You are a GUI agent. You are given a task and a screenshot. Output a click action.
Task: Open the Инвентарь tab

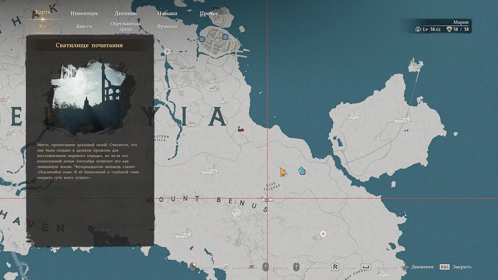84,13
